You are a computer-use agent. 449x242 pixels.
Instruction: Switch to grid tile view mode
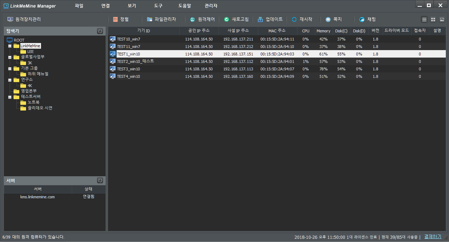(x=433, y=20)
